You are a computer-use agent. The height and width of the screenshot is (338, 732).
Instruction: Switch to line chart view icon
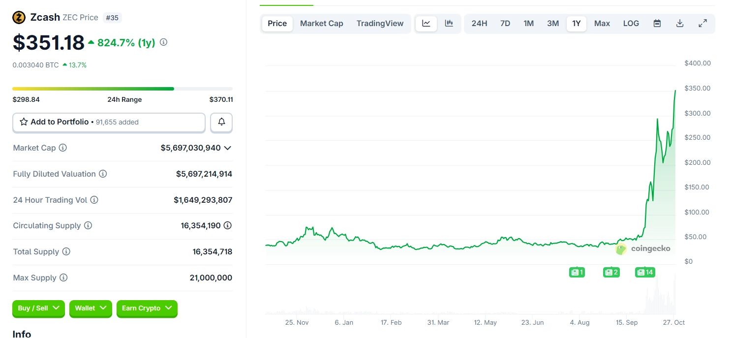(x=426, y=24)
